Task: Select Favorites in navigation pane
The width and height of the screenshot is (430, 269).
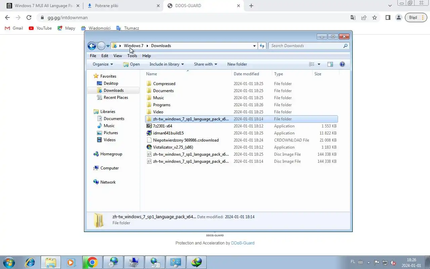Action: pos(108,76)
